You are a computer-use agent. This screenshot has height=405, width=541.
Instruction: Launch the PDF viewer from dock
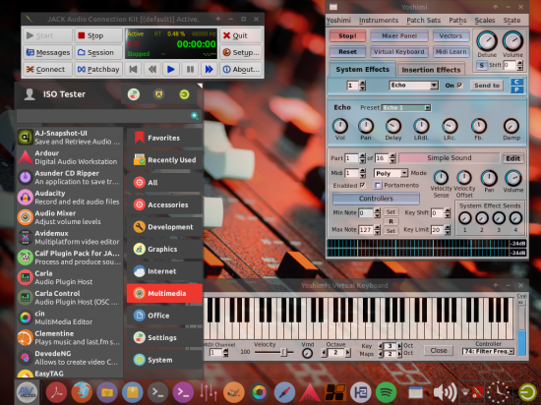tap(56, 392)
